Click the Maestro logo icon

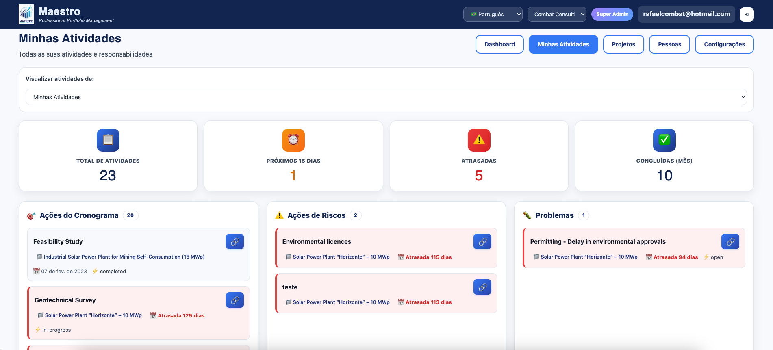point(26,15)
